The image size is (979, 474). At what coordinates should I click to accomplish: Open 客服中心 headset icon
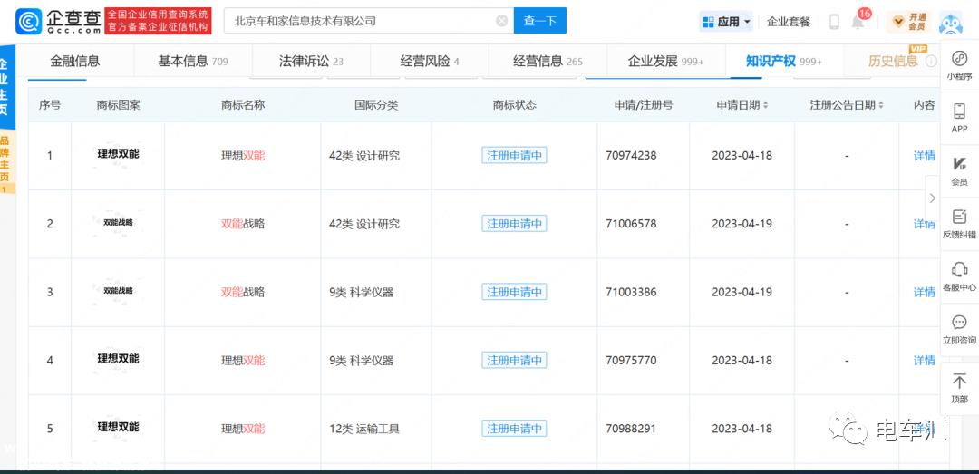pyautogui.click(x=959, y=277)
